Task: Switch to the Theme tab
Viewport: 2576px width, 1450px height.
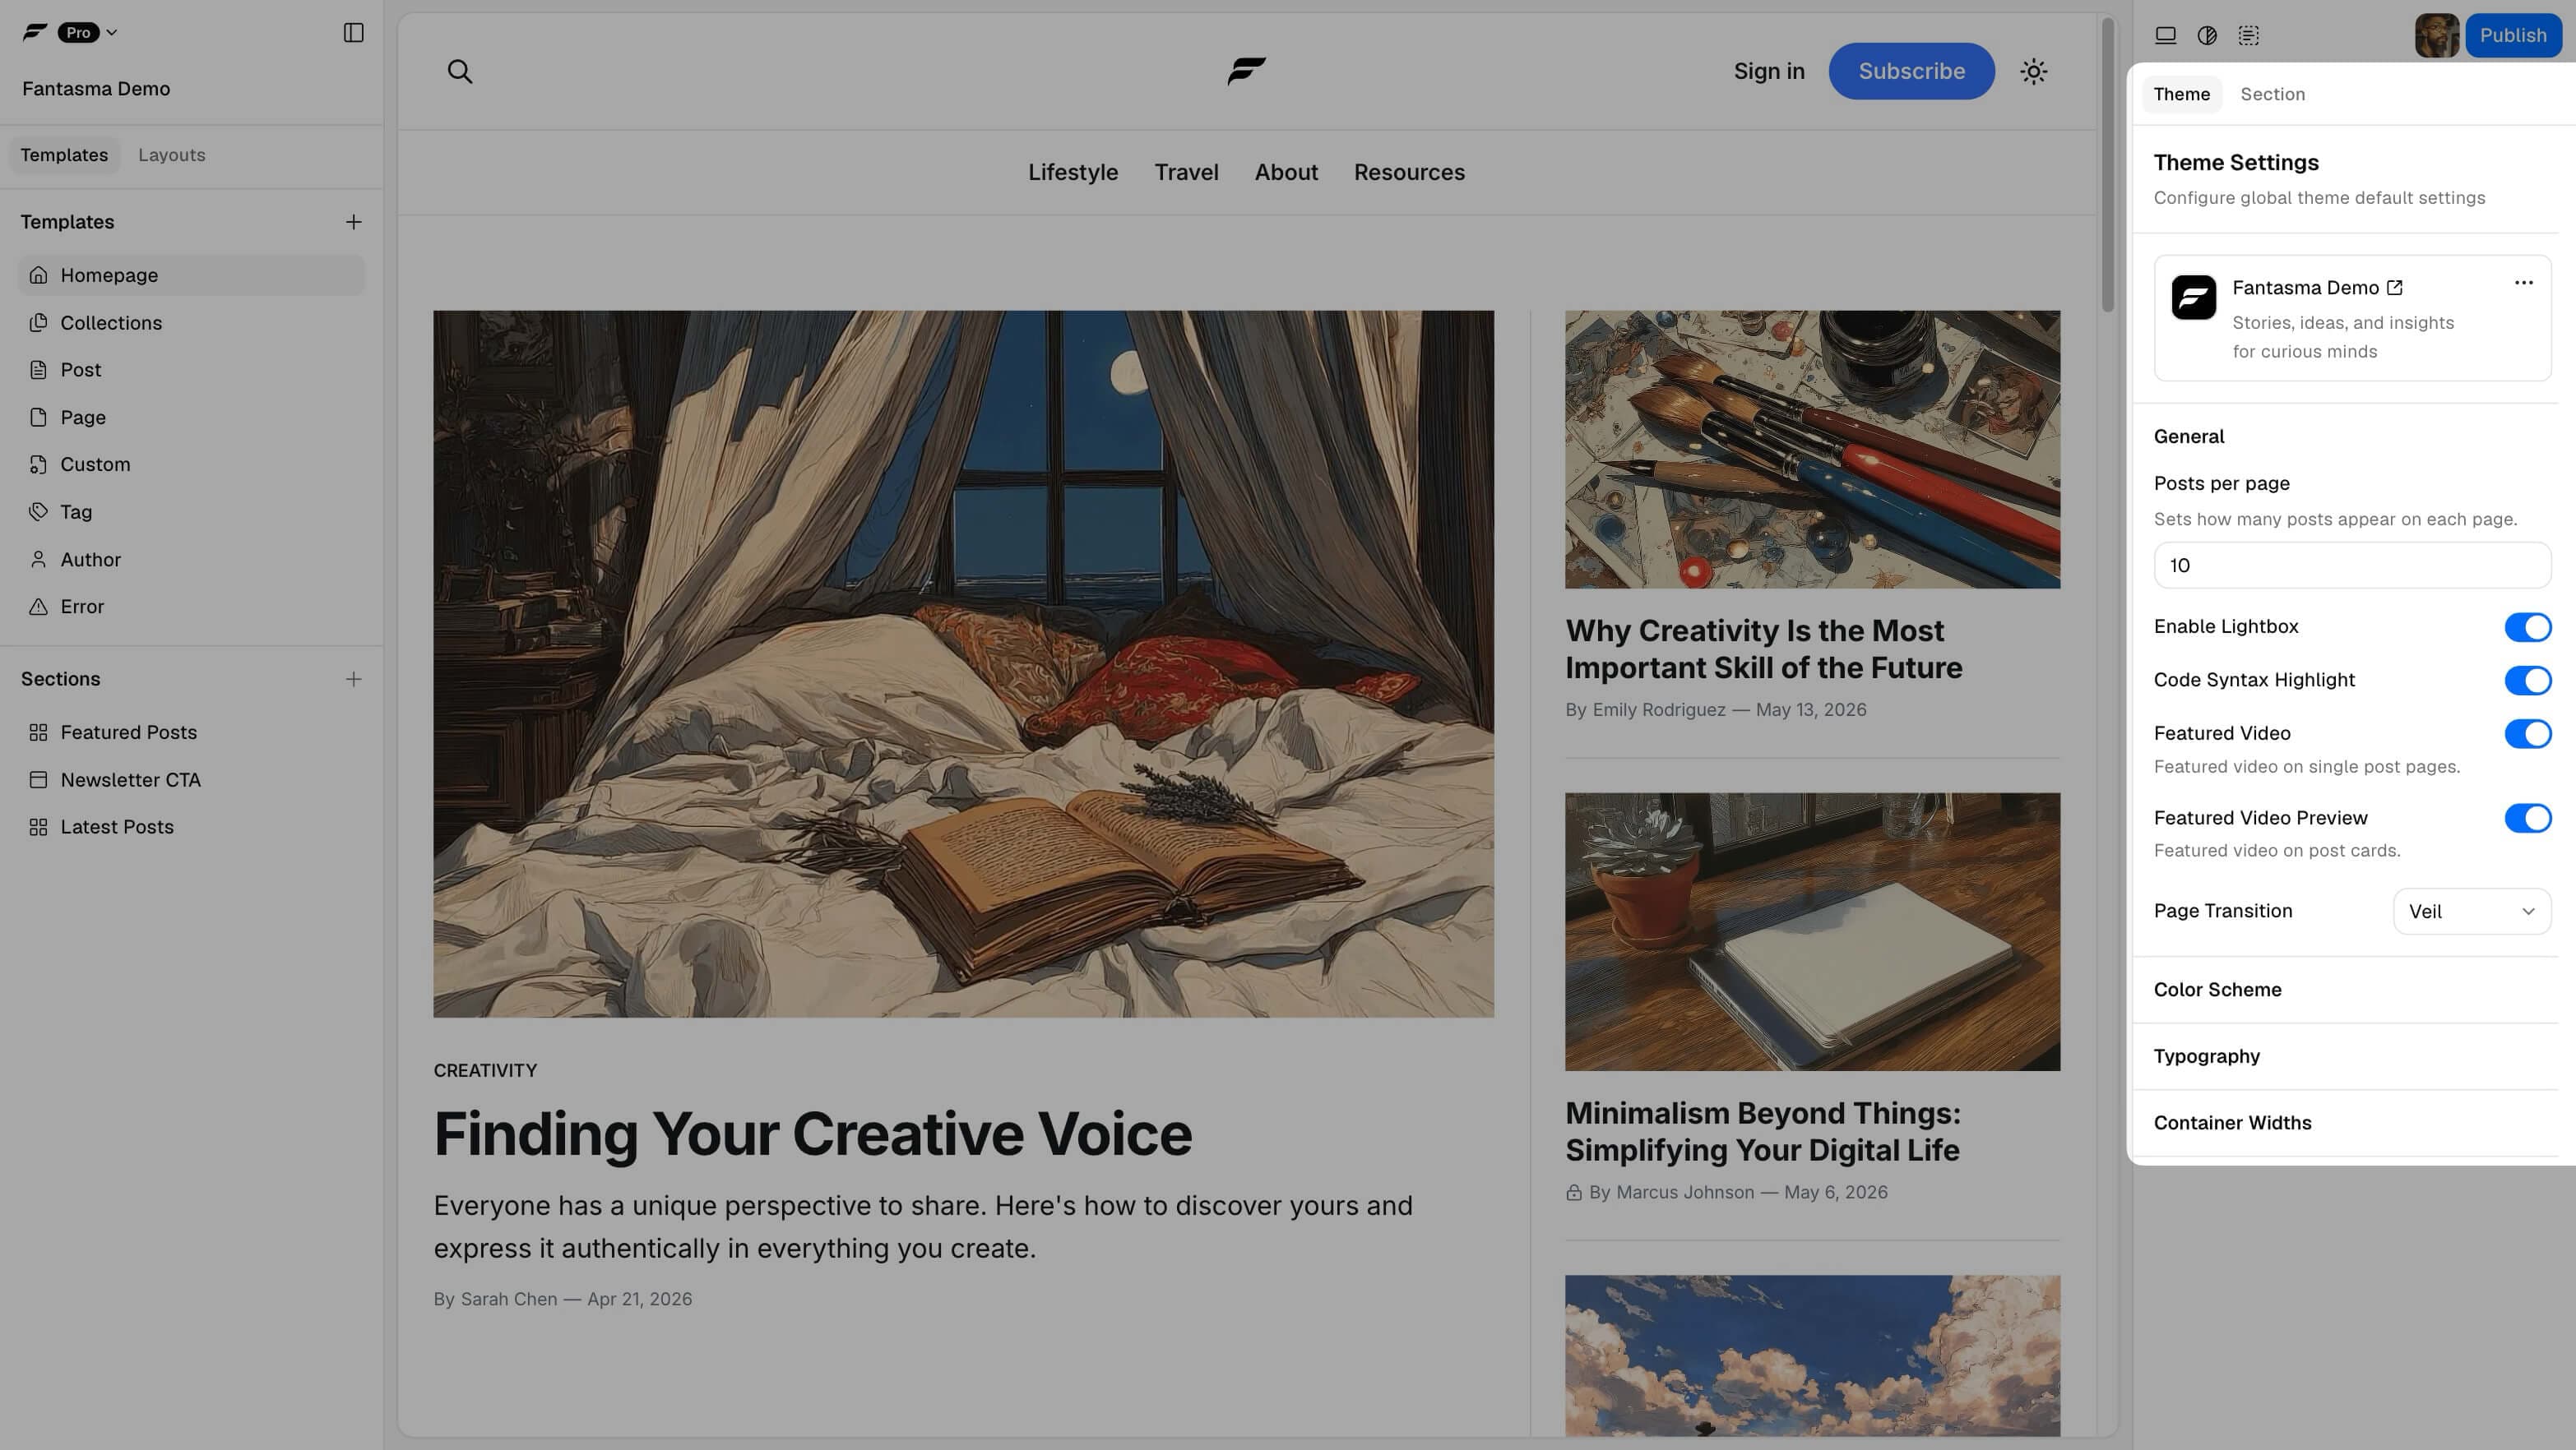Action: click(x=2181, y=94)
